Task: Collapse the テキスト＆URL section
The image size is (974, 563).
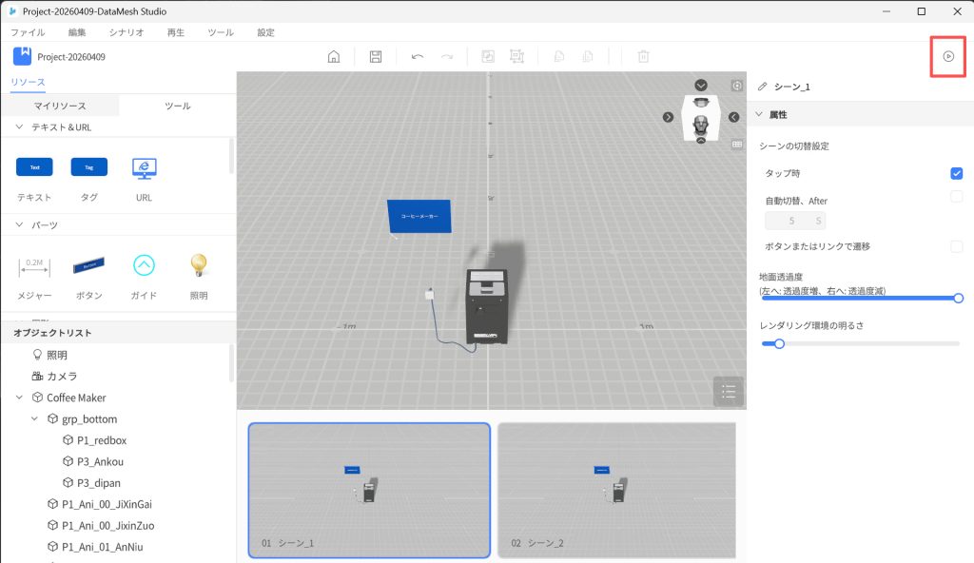Action: (20, 127)
